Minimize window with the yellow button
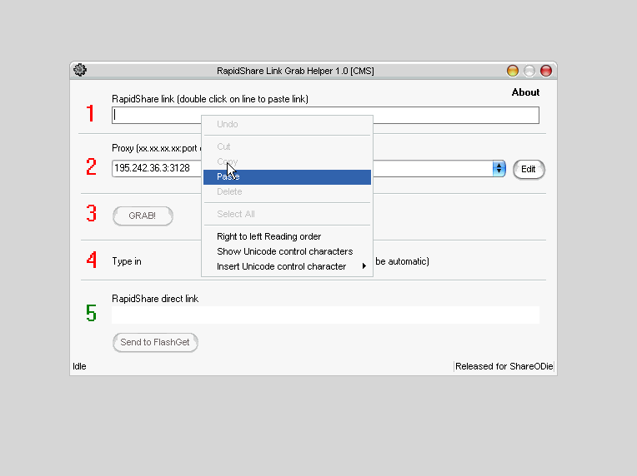This screenshot has height=476, width=637. pyautogui.click(x=513, y=71)
